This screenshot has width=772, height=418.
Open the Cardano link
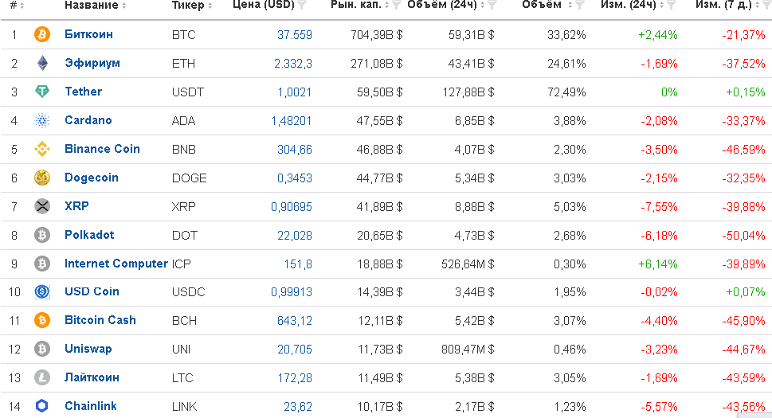pos(88,120)
